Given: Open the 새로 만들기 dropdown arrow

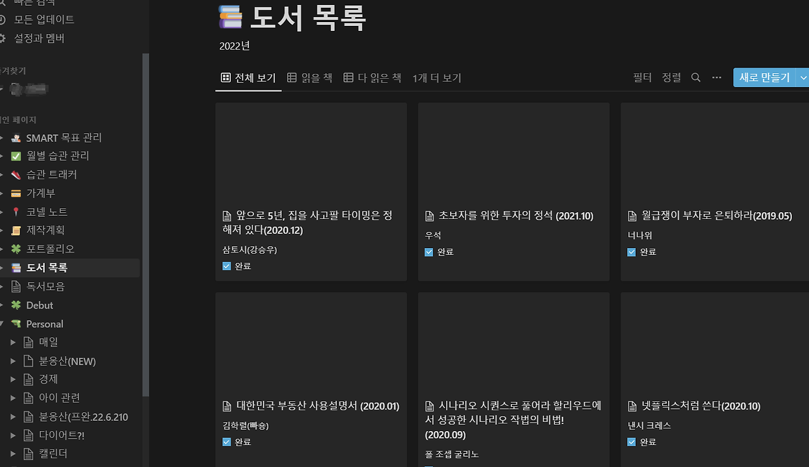Looking at the screenshot, I should pos(802,77).
